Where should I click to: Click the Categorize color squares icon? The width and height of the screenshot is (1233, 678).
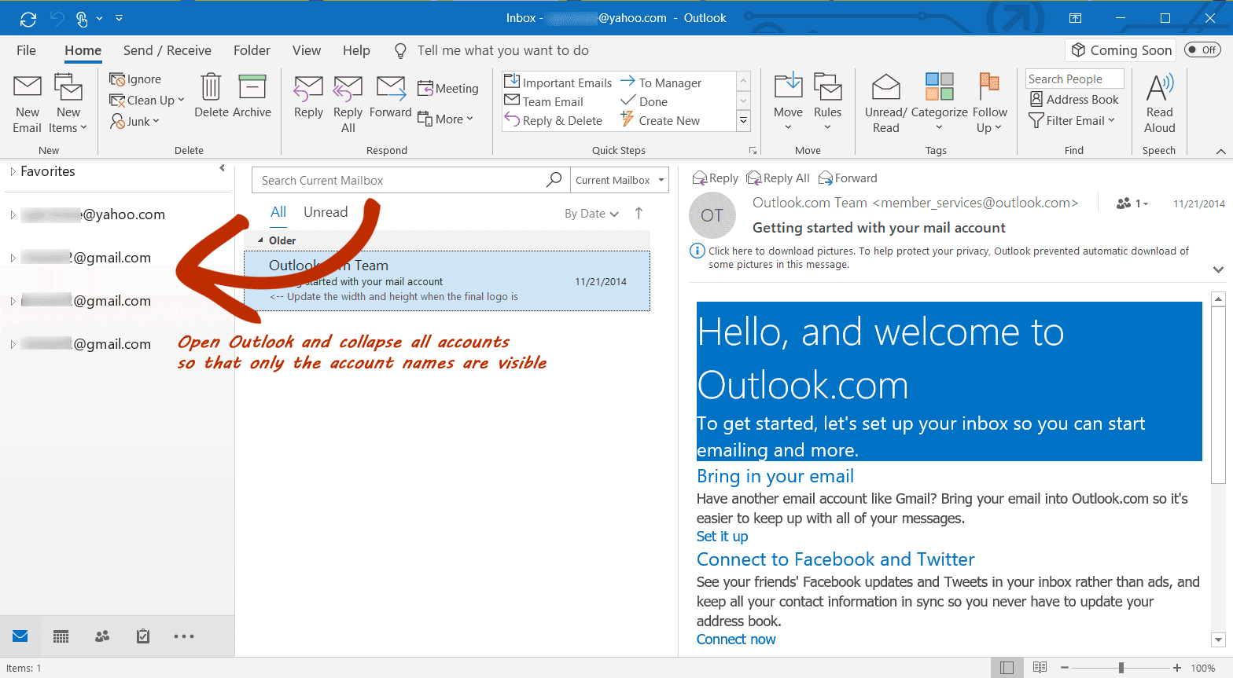[x=939, y=86]
